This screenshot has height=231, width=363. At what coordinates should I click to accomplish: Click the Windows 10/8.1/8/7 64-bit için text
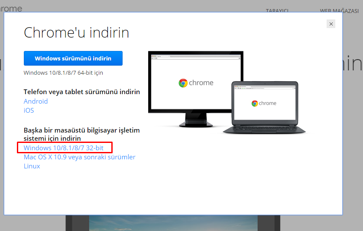point(63,73)
